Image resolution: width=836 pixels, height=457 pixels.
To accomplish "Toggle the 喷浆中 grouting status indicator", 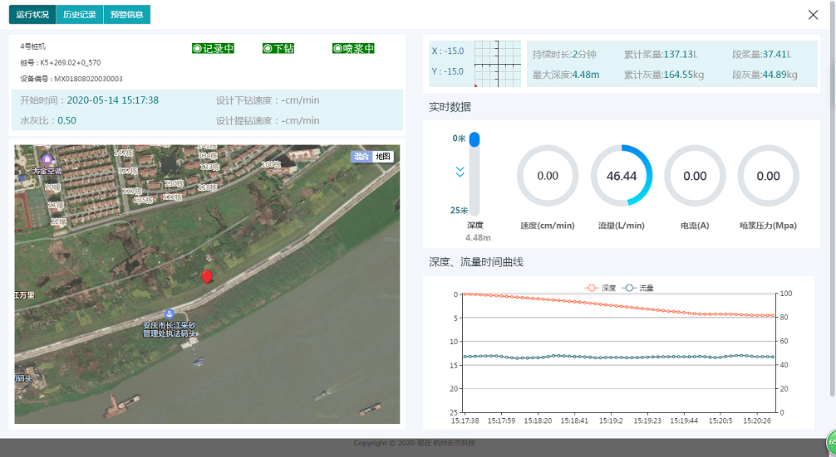I will point(353,49).
